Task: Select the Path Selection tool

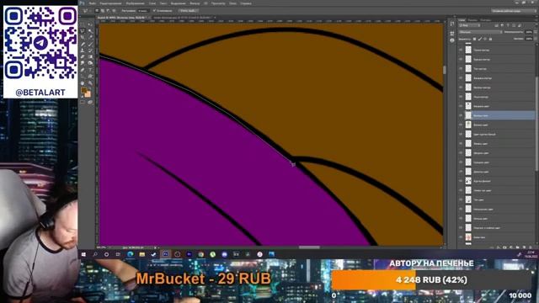Action: pyautogui.click(x=83, y=76)
